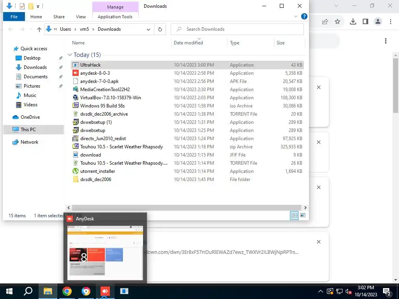Select the anydesk-8-0-3 file icon
399x299 pixels.
pos(75,73)
